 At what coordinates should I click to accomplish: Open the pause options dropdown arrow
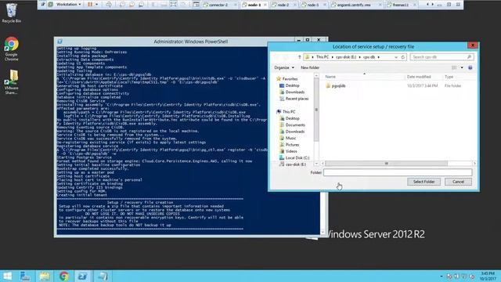point(97,5)
